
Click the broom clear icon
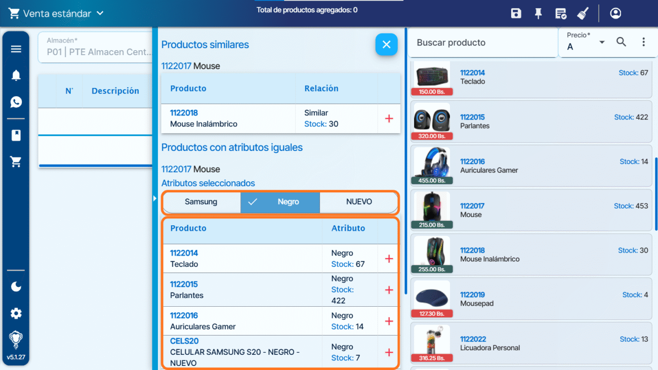[583, 14]
